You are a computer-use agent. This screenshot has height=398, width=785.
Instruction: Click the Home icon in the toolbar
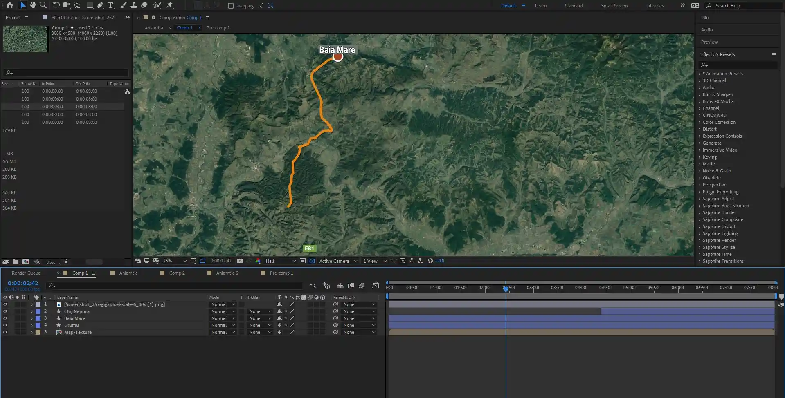click(x=10, y=5)
